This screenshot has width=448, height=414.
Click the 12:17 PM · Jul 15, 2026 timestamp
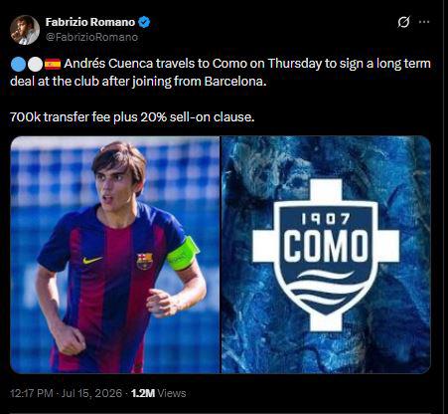pyautogui.click(x=66, y=393)
